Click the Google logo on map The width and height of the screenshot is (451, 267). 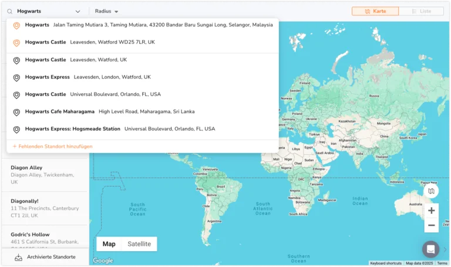(x=103, y=261)
